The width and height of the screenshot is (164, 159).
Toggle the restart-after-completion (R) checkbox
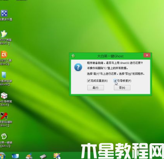point(89,81)
